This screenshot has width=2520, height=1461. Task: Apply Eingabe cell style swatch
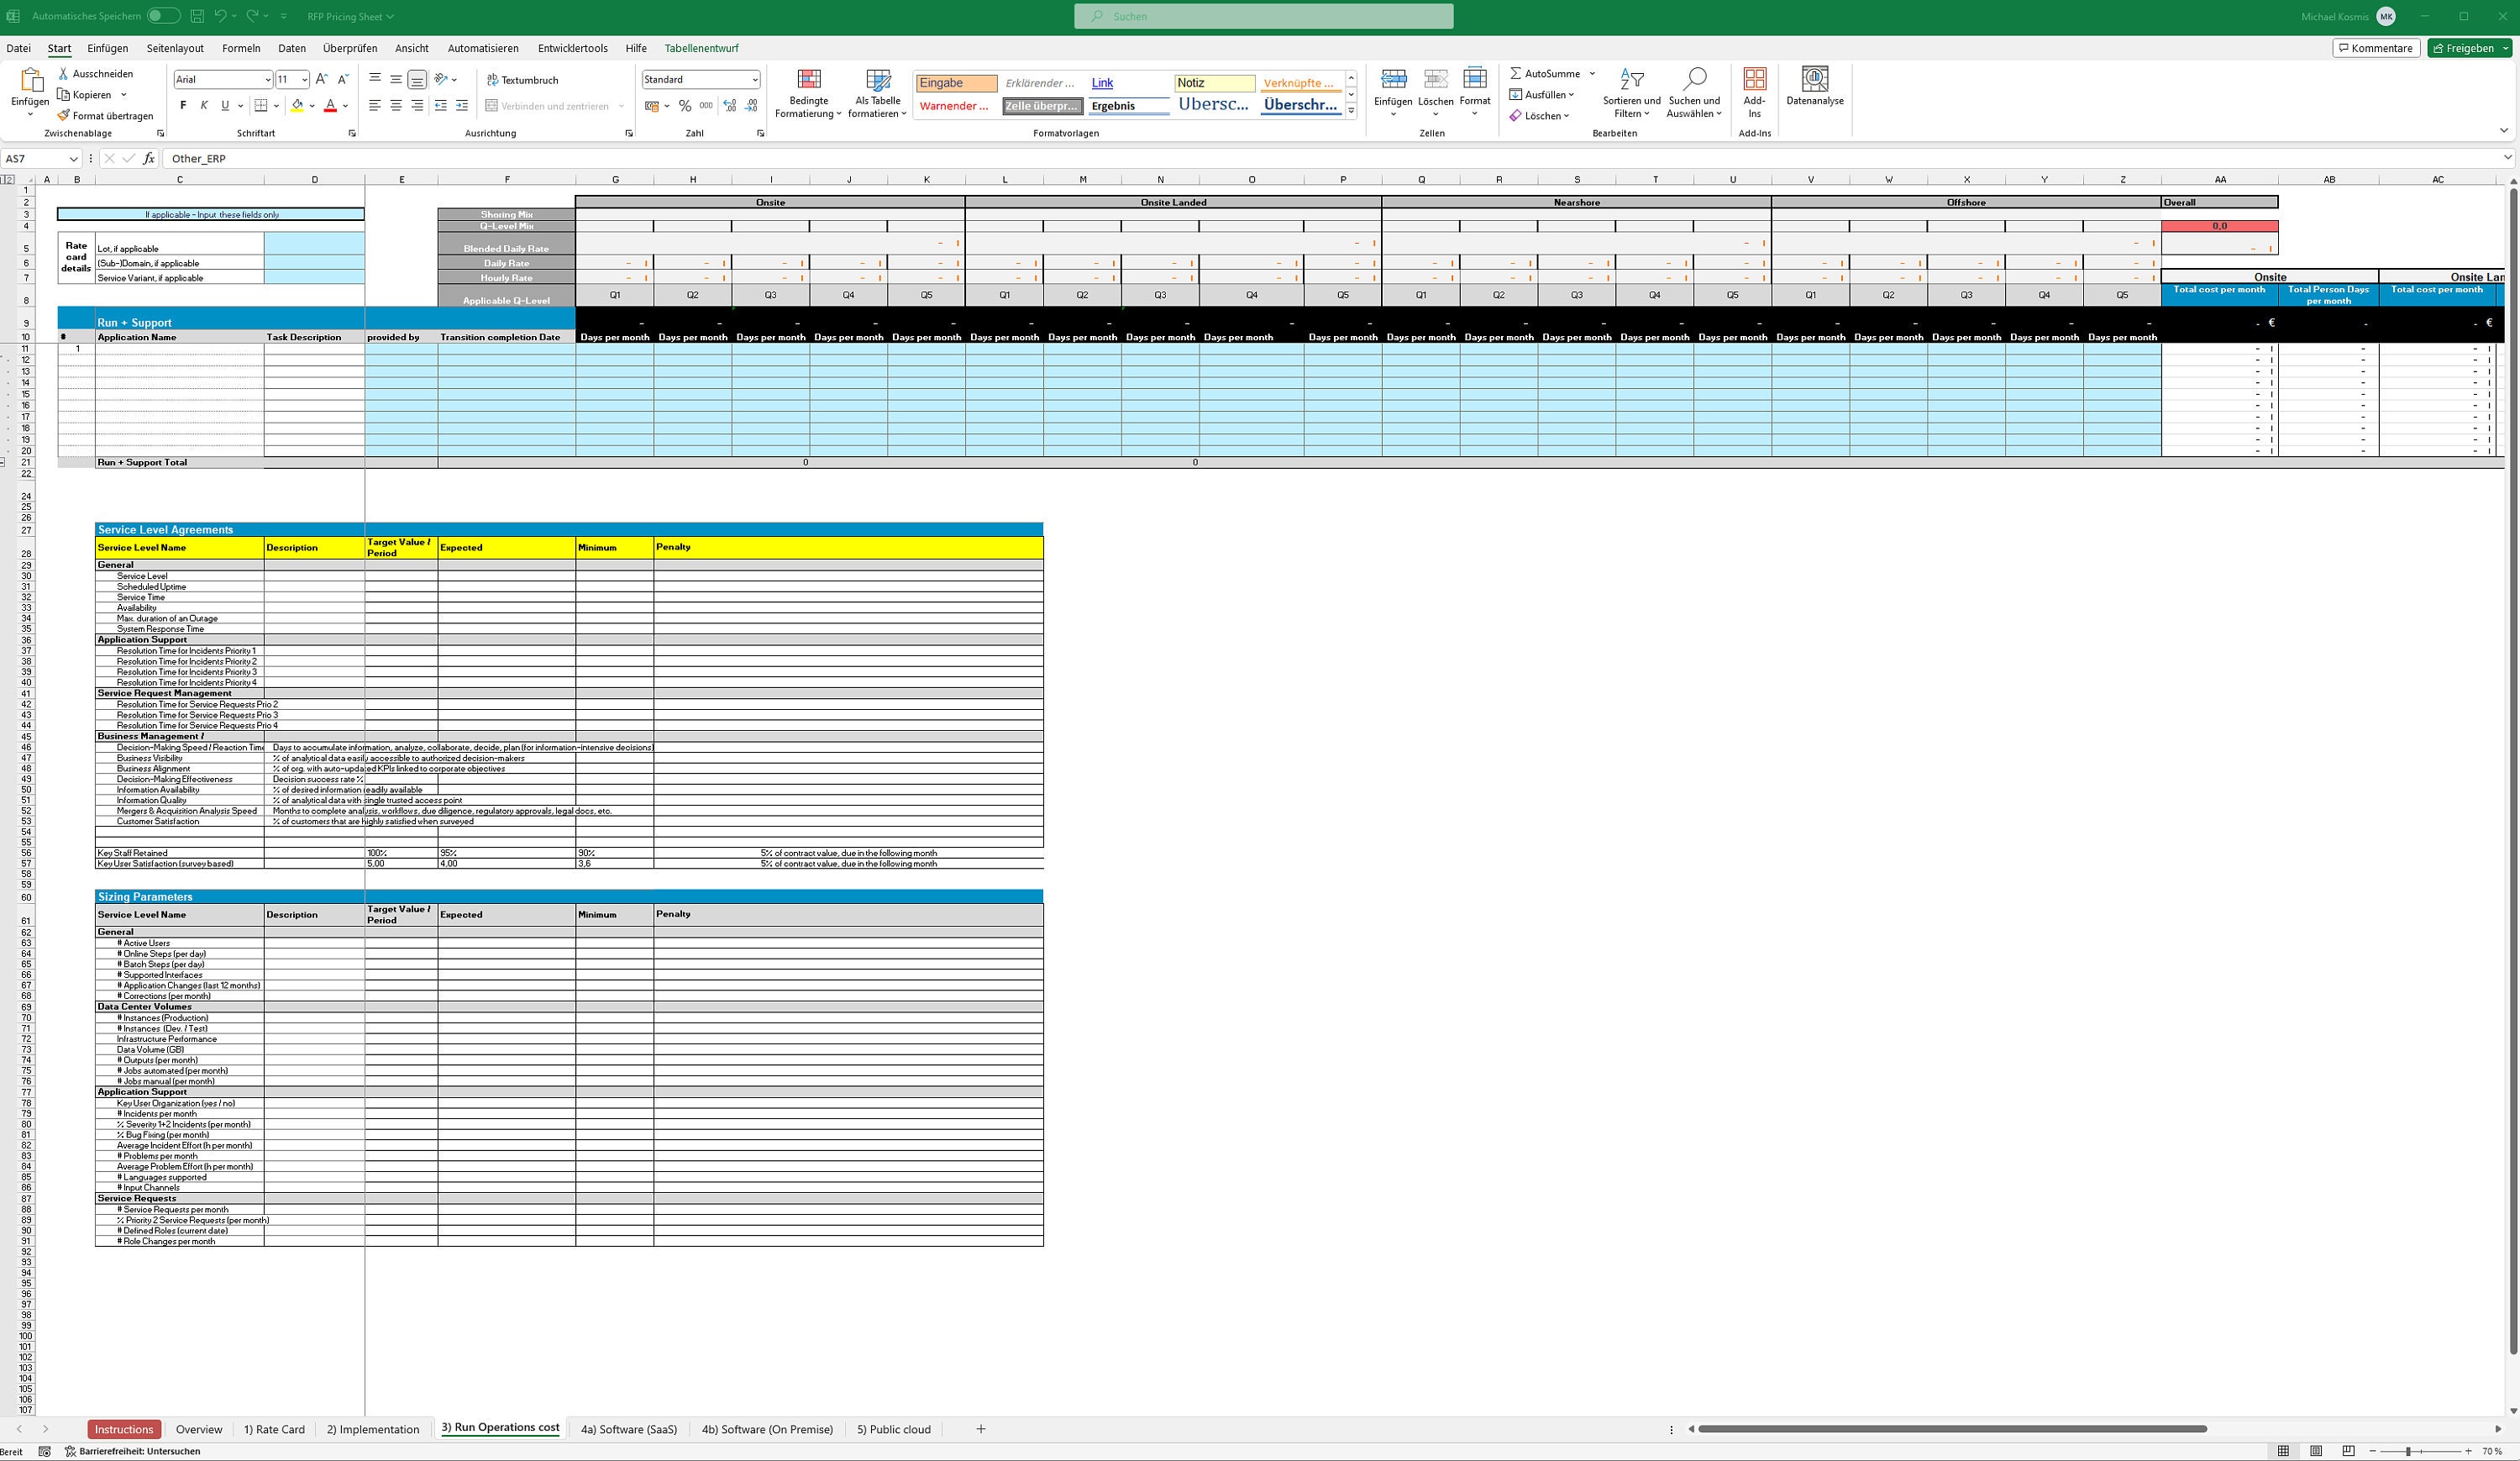(x=957, y=83)
